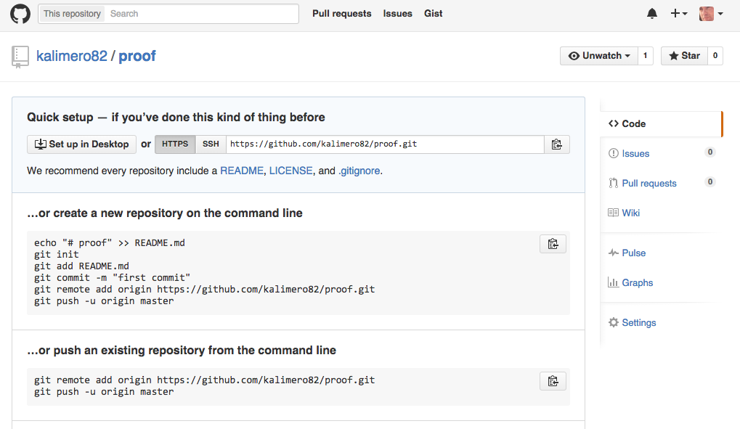Open Gist from the top navigation
Image resolution: width=740 pixels, height=429 pixels.
click(433, 13)
